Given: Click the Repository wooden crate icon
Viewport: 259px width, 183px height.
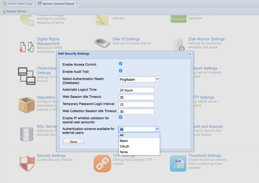Looking at the screenshot, I should click(27, 105).
